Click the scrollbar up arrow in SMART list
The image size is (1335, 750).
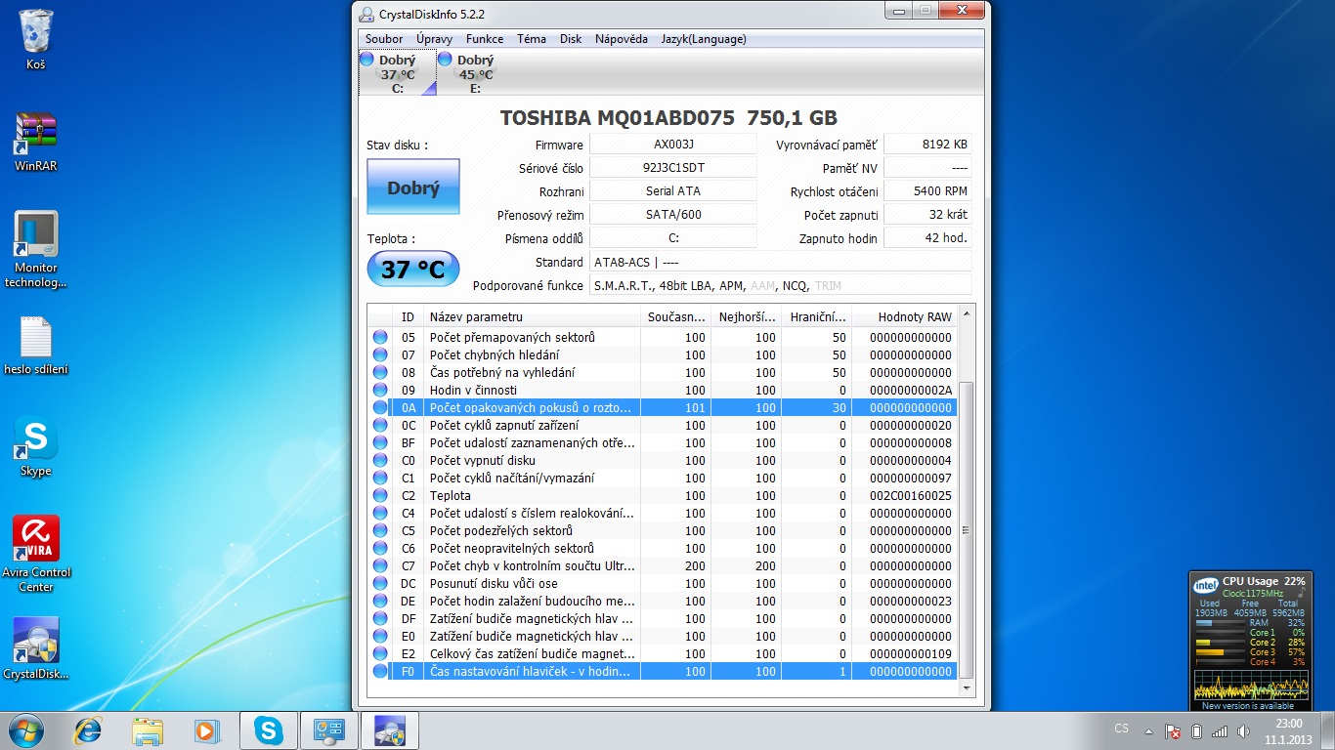pyautogui.click(x=967, y=314)
